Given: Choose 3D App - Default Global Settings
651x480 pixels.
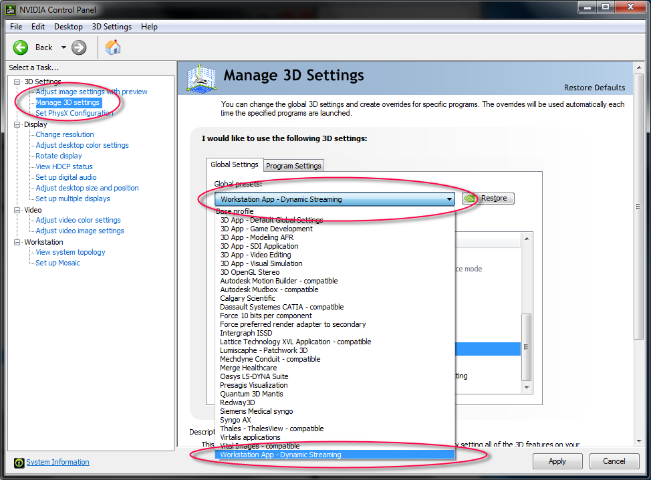Looking at the screenshot, I should point(335,220).
